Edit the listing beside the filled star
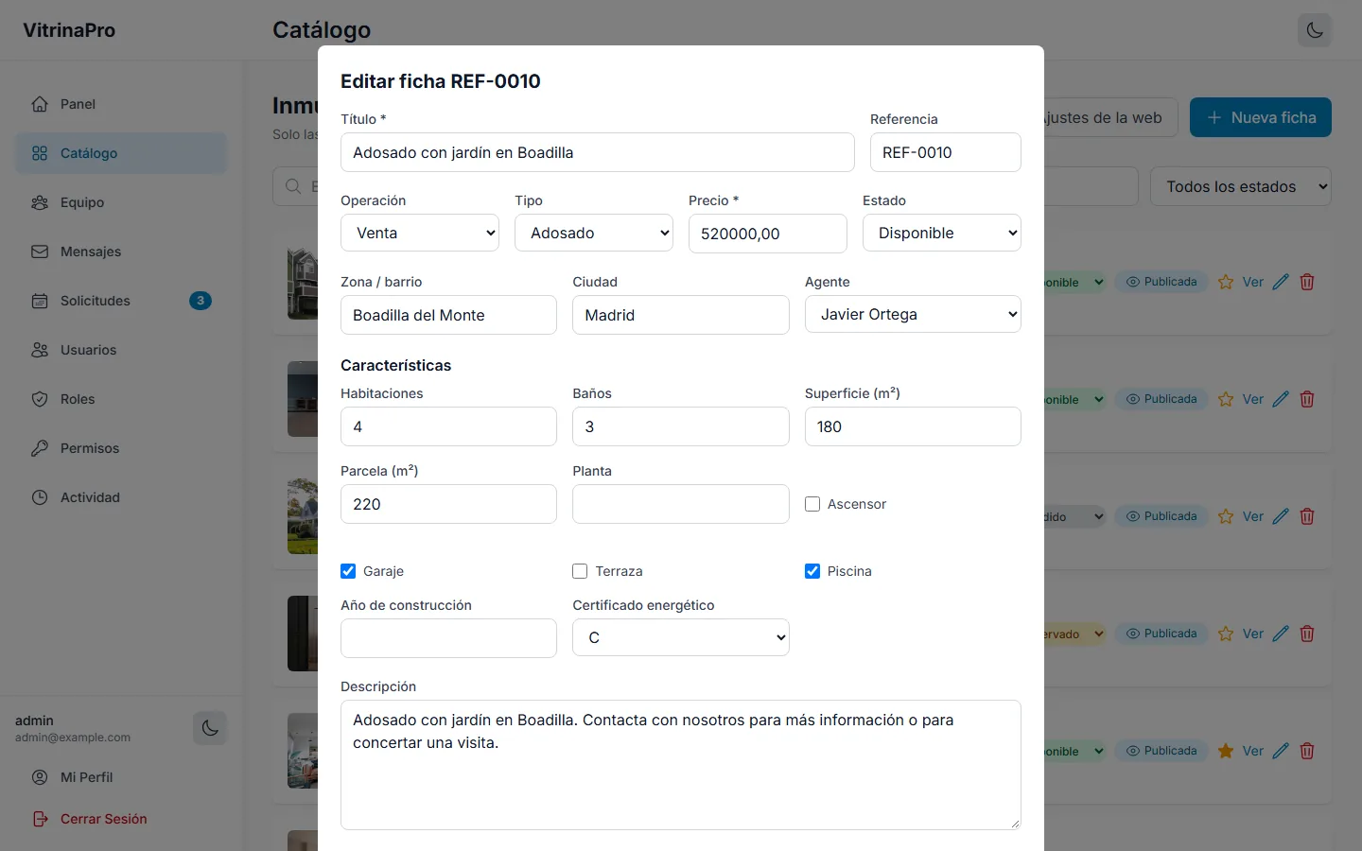1362x851 pixels. [1281, 751]
